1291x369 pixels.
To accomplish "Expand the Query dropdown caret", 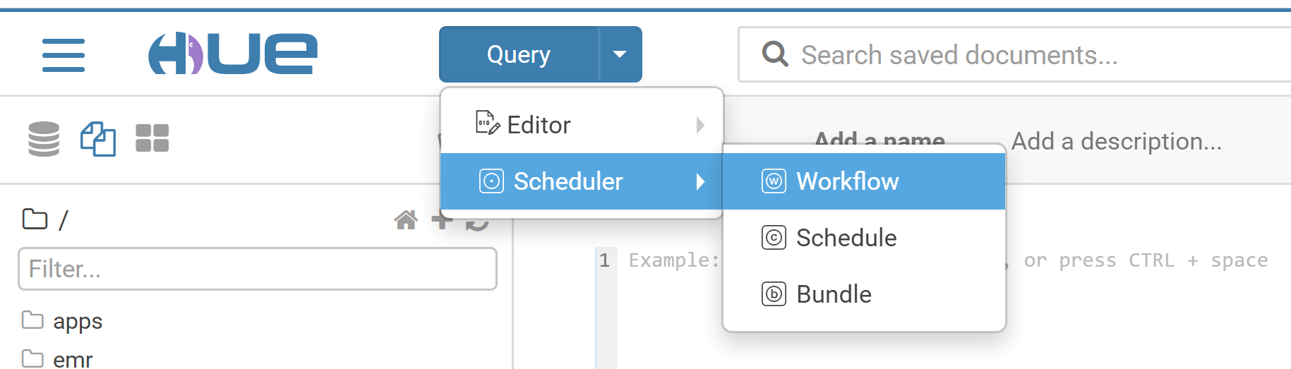I will [x=620, y=54].
